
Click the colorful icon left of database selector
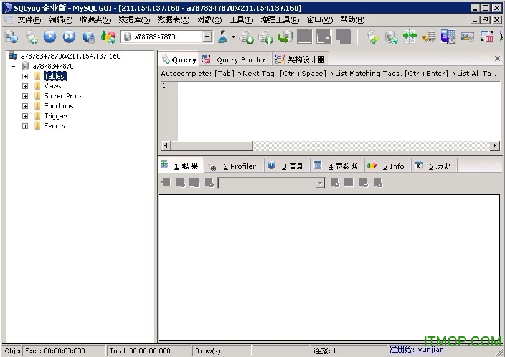coord(108,37)
